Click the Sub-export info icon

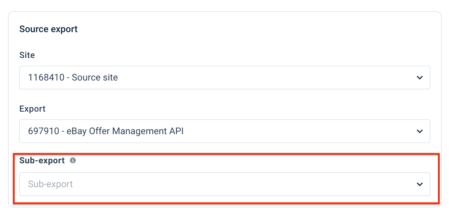click(73, 161)
